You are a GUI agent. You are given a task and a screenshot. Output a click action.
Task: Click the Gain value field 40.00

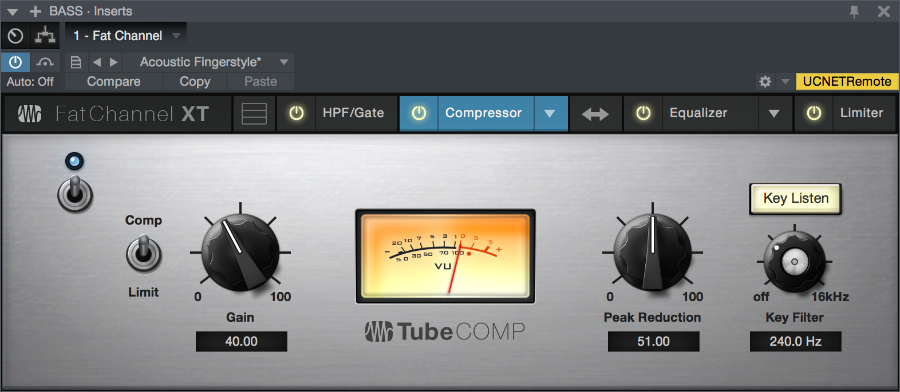point(241,342)
